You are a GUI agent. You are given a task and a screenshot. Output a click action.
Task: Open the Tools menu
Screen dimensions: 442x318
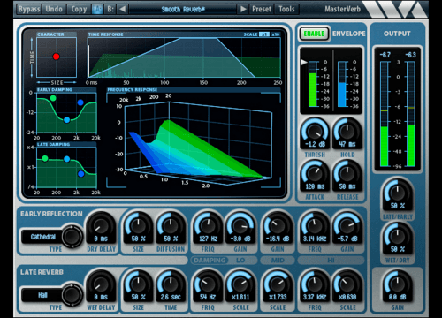[286, 9]
